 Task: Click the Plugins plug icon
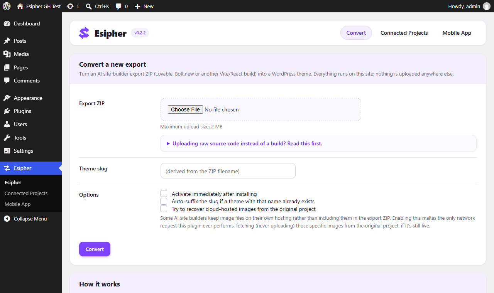pos(7,111)
